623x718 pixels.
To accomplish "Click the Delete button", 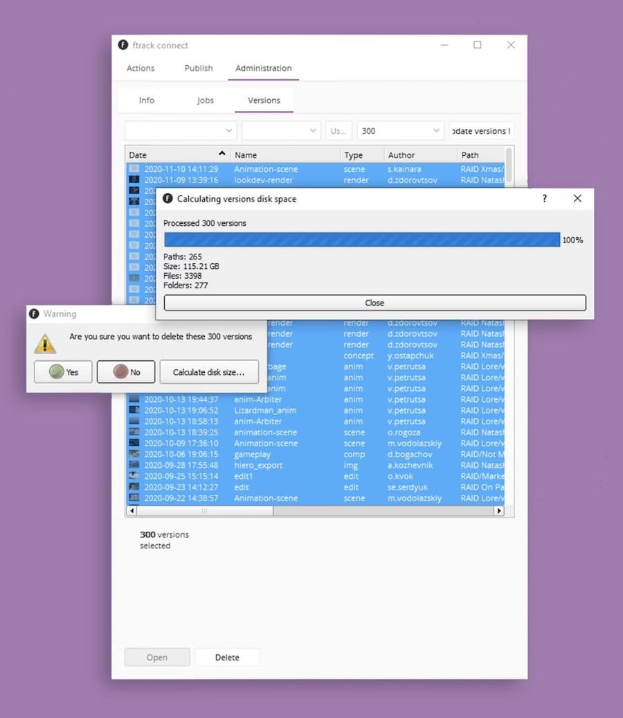I will click(227, 657).
